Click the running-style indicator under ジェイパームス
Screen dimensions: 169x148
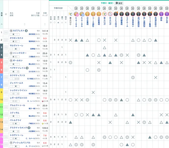(x=15, y=86)
